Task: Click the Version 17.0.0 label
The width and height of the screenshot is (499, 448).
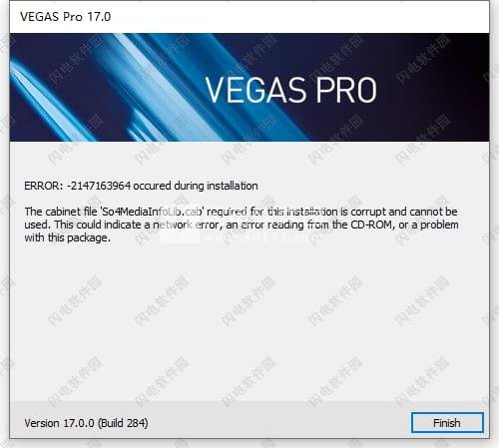Action: tap(59, 423)
